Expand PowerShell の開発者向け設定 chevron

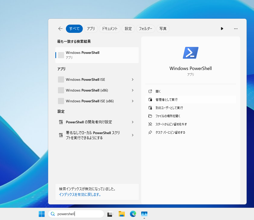coord(133,122)
